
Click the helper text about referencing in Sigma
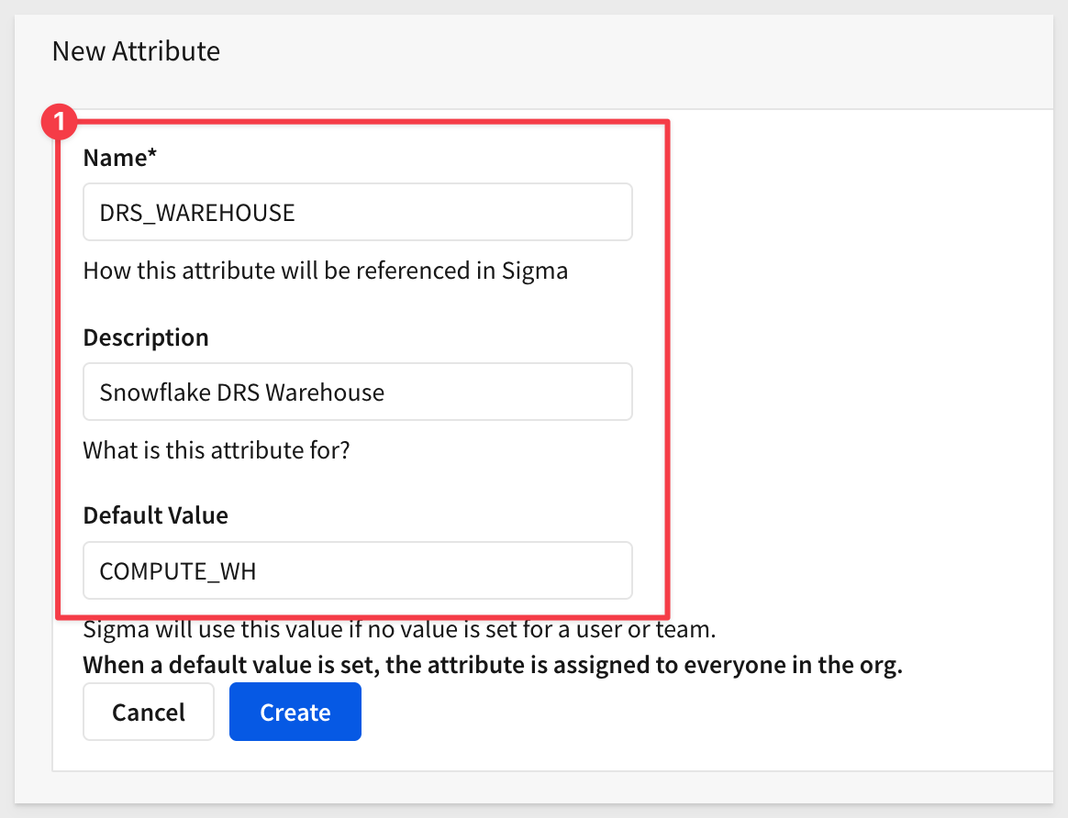tap(326, 271)
